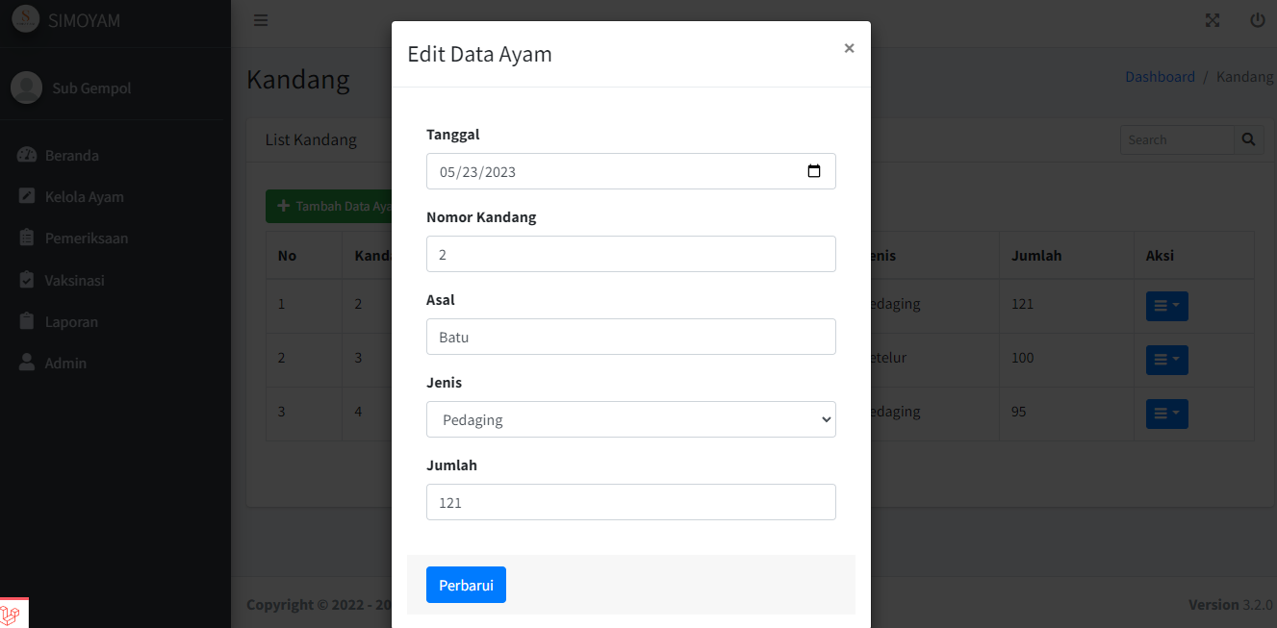Open Beranda from the sidebar menu
This screenshot has height=628, width=1277.
coord(72,154)
